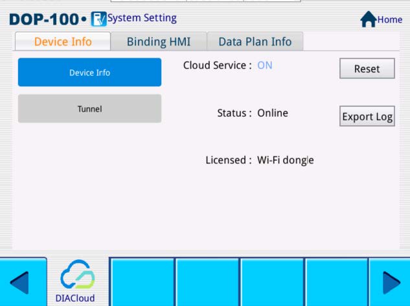The width and height of the screenshot is (410, 306).
Task: Switch to the Device Info tab
Action: pyautogui.click(x=63, y=42)
